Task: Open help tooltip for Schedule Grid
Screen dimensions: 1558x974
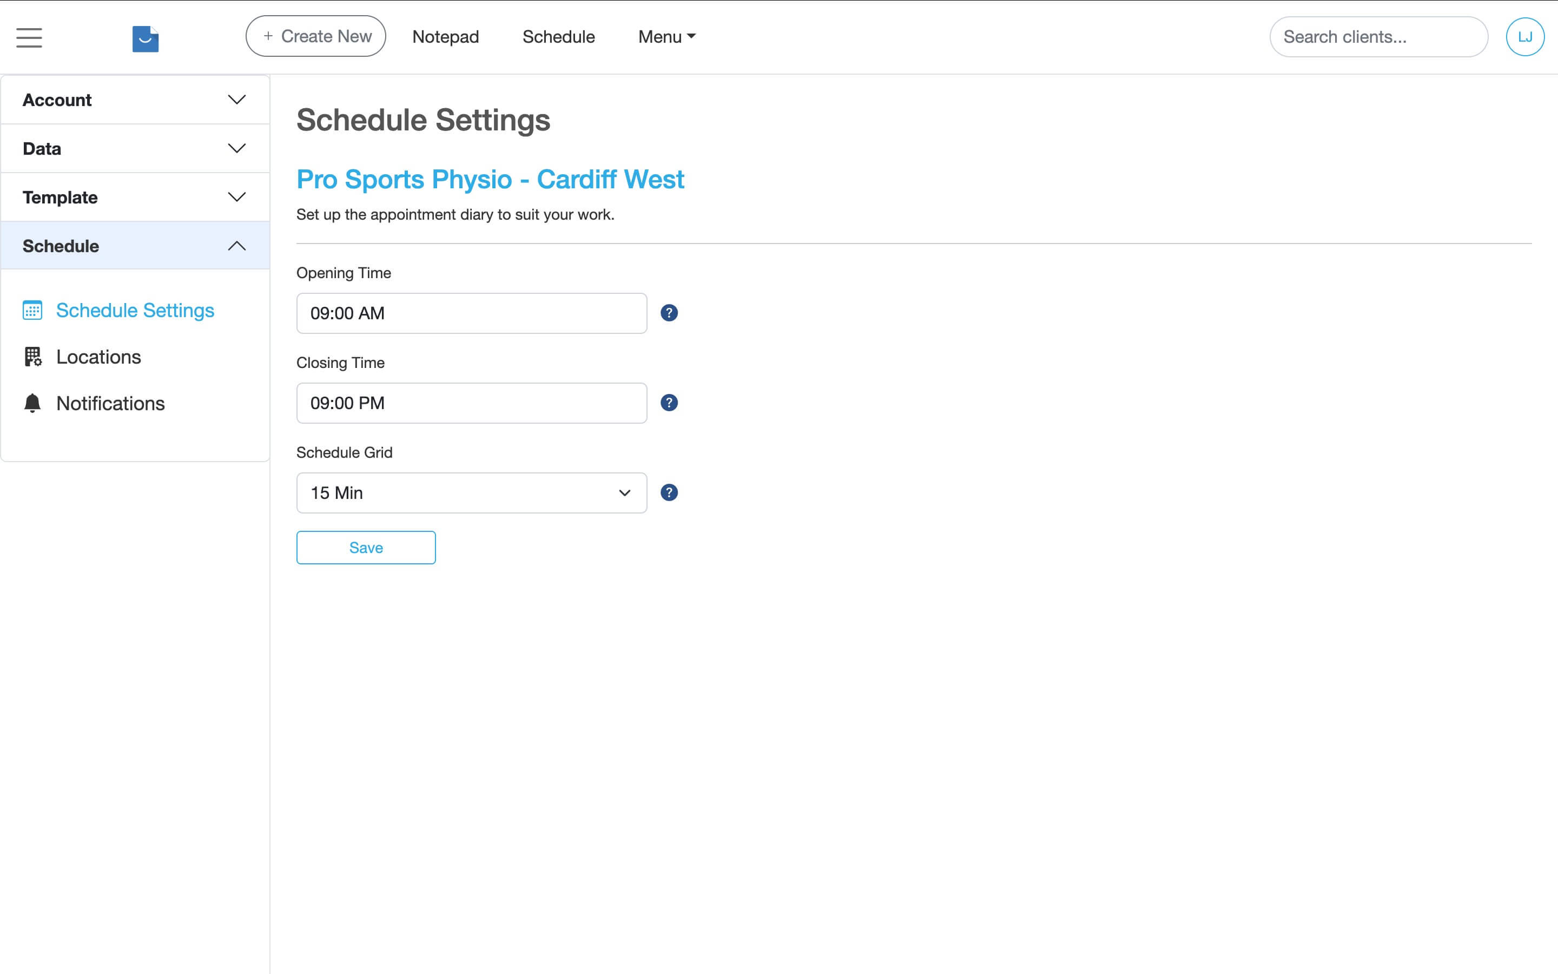Action: 669,492
